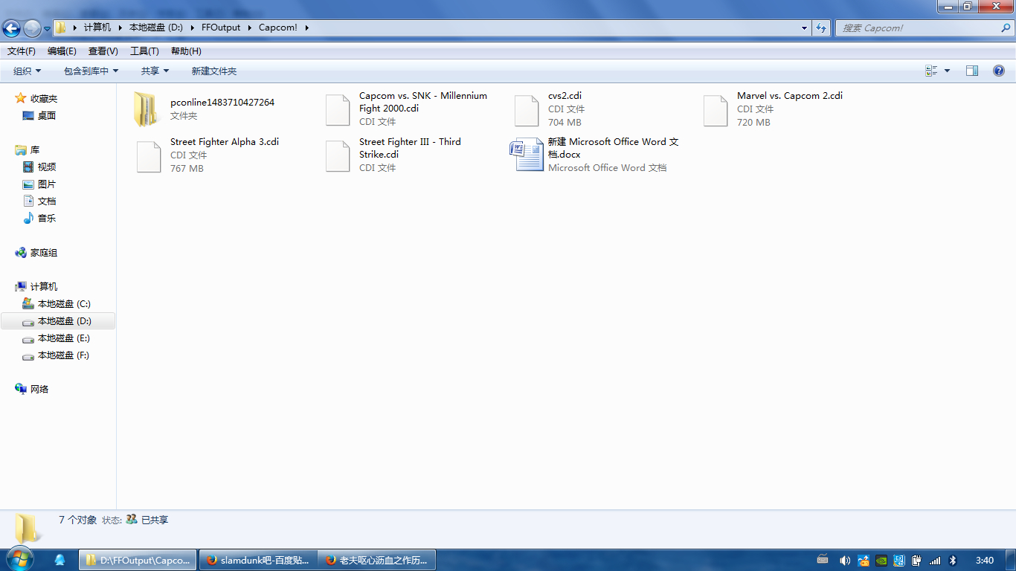Open the 编辑(E) menu
The image size is (1016, 571).
click(x=62, y=51)
